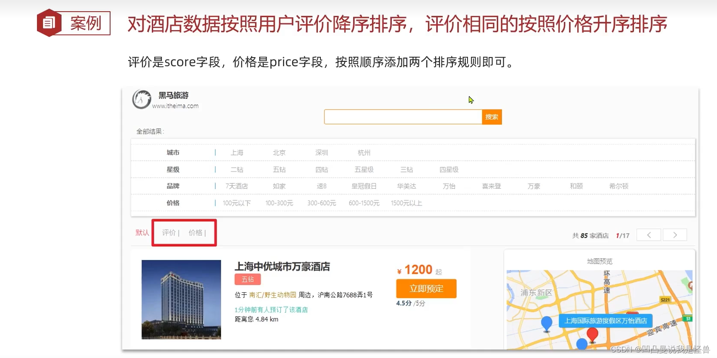Viewport: 717px width, 358px height.
Task: Go to next page arrow
Action: pyautogui.click(x=675, y=235)
